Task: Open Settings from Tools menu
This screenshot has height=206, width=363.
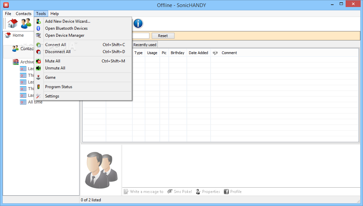Action: click(x=83, y=96)
